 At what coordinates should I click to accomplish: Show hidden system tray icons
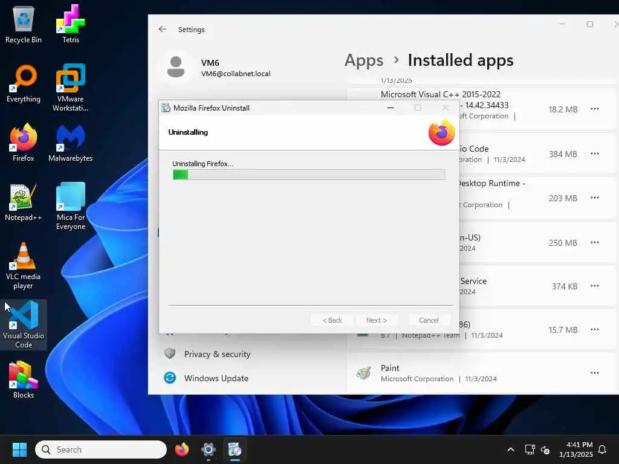click(x=510, y=449)
